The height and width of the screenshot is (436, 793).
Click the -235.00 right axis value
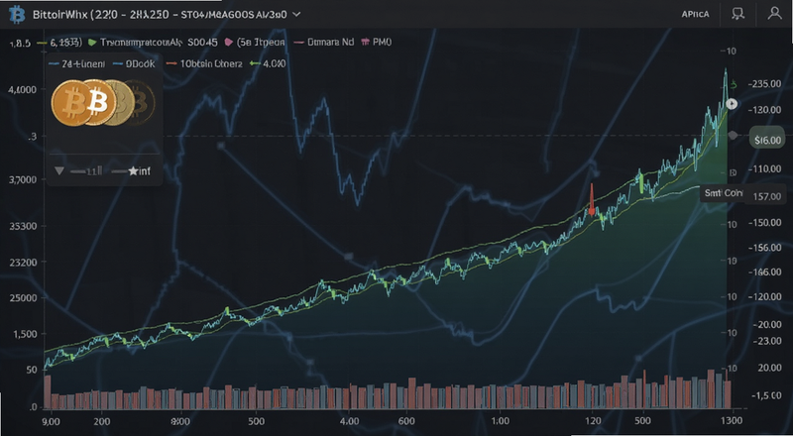click(764, 84)
